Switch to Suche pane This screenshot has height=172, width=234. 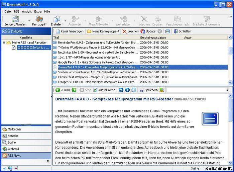point(26,143)
